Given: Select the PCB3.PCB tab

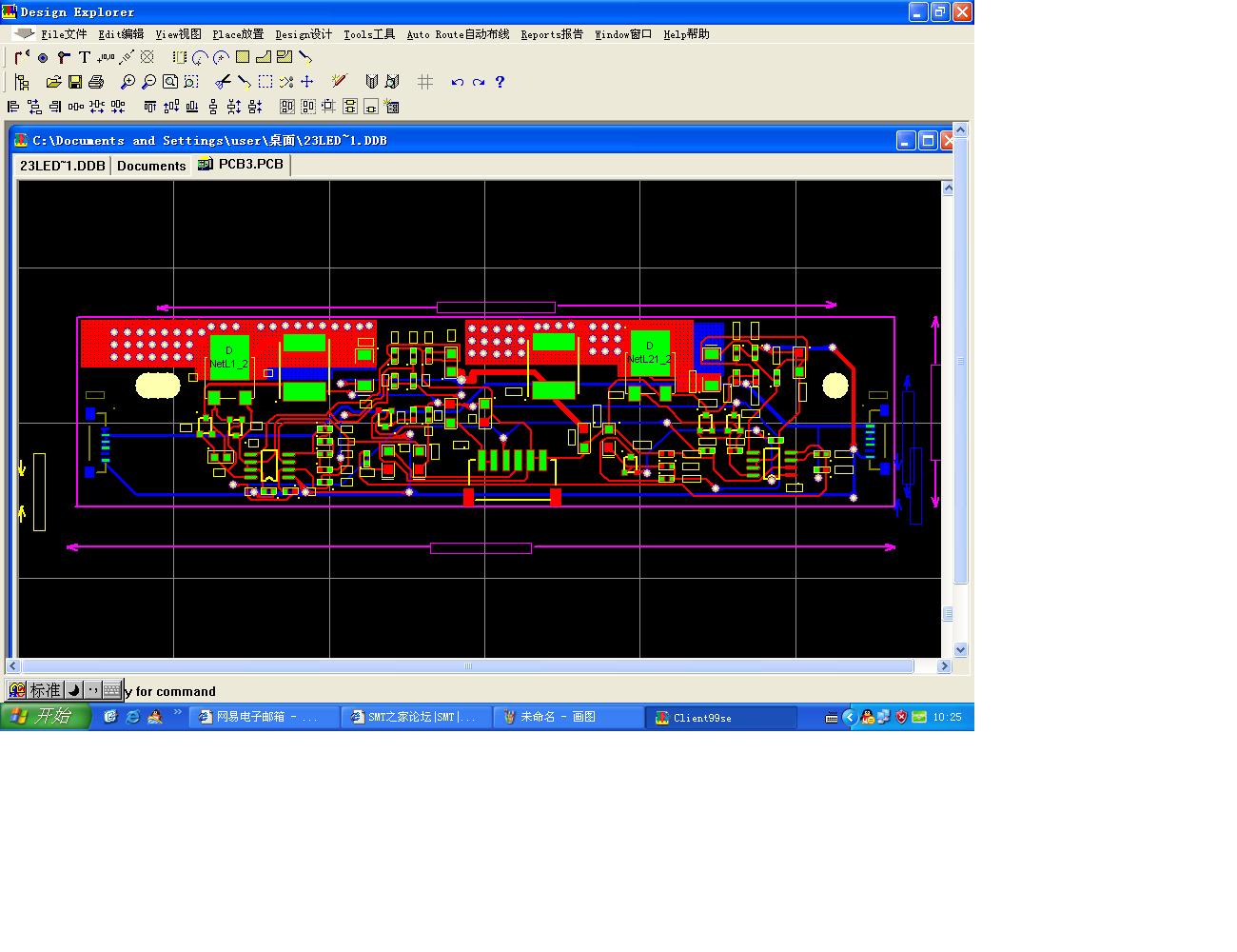Looking at the screenshot, I should coord(241,164).
